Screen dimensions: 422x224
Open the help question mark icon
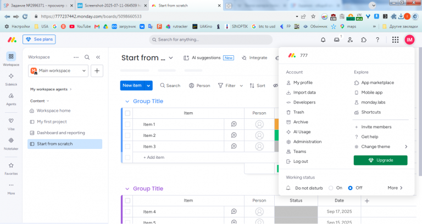click(377, 39)
